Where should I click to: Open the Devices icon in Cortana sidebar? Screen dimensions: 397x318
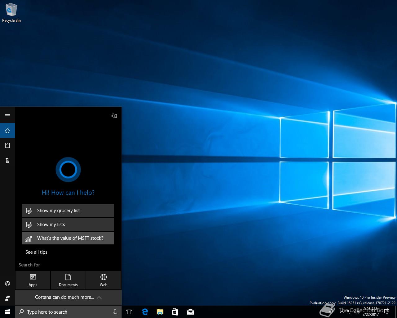(x=7, y=160)
